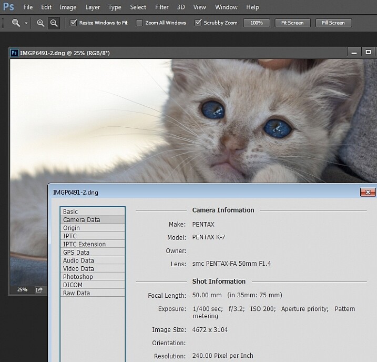Viewport: 377px width, 362px height.
Task: Select the DICOM tab
Action: [x=93, y=285]
